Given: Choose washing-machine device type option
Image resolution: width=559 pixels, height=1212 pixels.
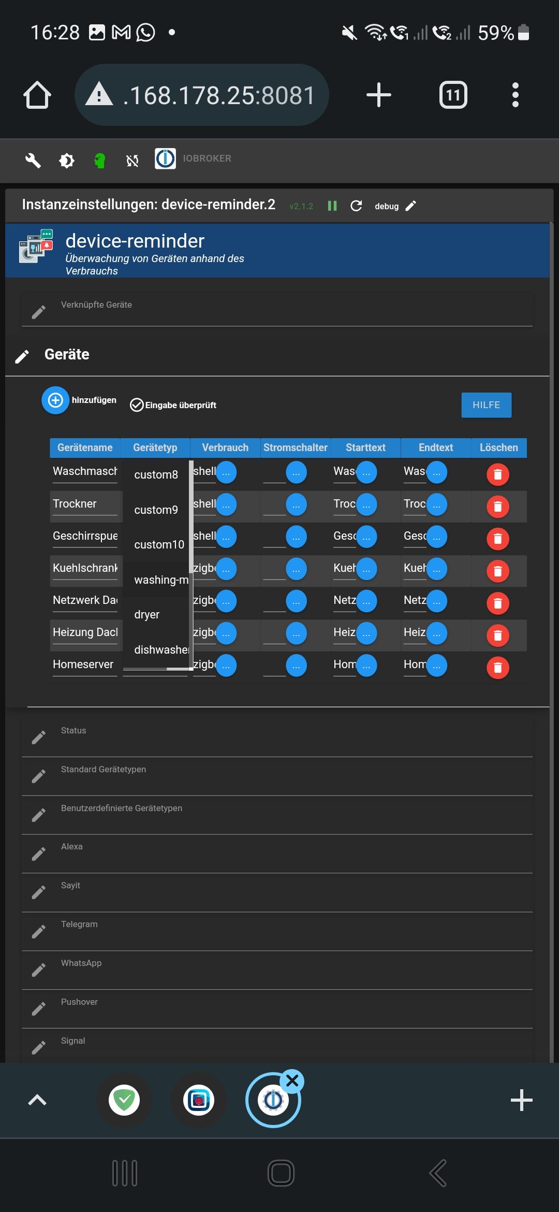Looking at the screenshot, I should [156, 580].
